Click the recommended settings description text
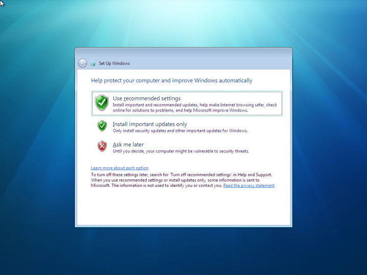367x275 pixels. 195,107
